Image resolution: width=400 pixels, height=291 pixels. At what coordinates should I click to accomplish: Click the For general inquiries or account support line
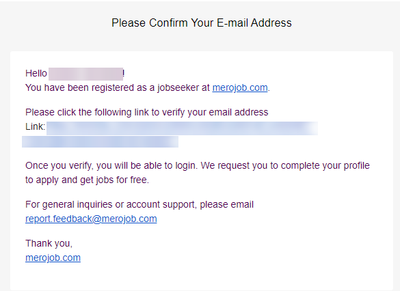[139, 205]
